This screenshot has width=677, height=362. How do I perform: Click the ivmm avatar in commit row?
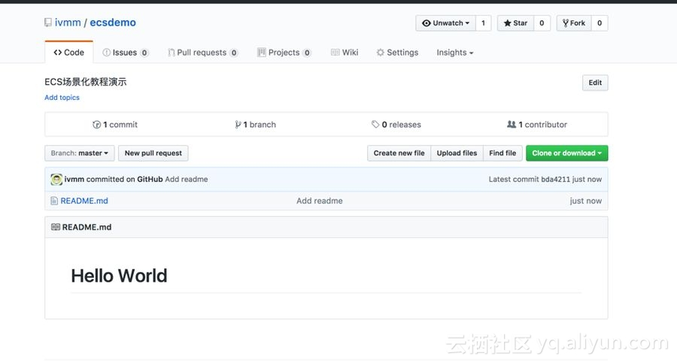(x=56, y=179)
